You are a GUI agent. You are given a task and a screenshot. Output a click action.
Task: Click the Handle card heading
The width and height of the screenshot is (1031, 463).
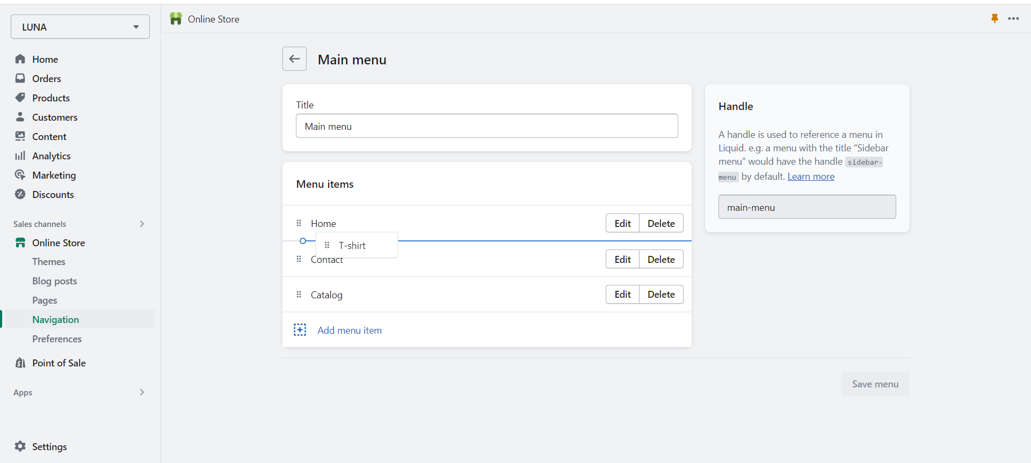(736, 106)
